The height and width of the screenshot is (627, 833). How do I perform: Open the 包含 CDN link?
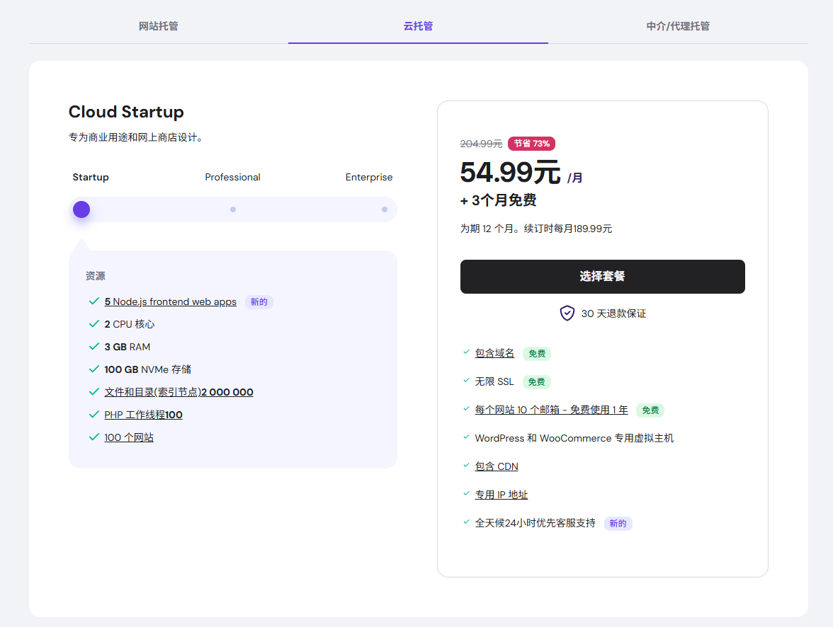497,466
